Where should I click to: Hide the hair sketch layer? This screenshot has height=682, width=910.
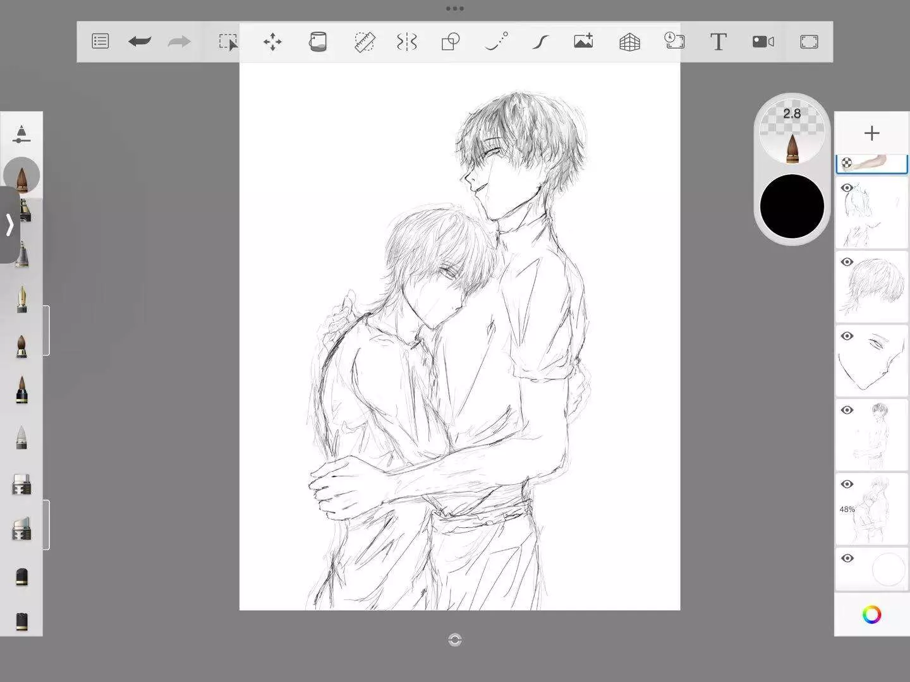coord(847,262)
